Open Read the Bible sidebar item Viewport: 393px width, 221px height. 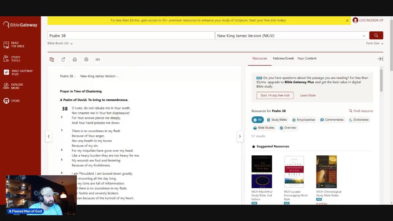click(14, 45)
